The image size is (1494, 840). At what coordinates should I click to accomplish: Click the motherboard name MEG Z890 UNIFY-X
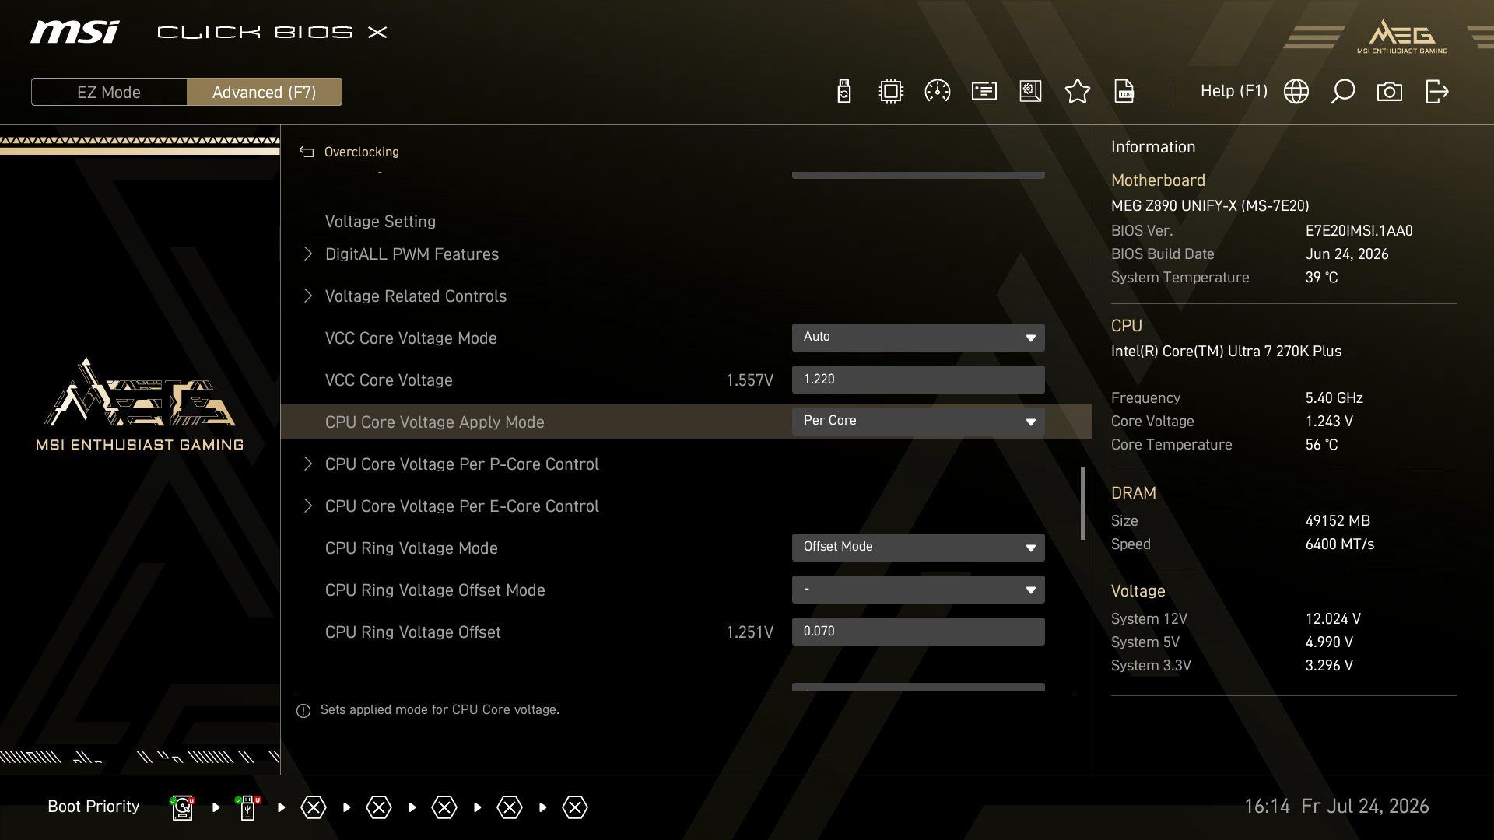tap(1210, 206)
